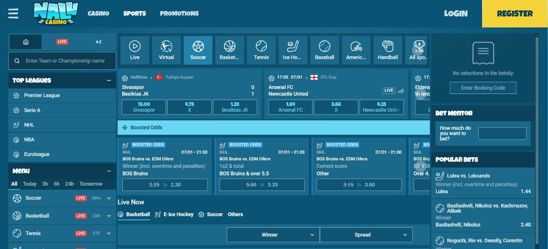Click the Naly Casino logo
548x249 pixels.
pos(56,14)
